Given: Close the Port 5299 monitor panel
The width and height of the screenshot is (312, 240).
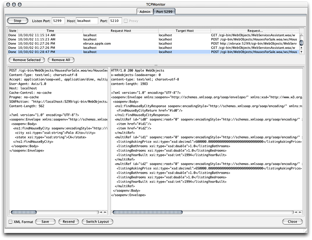Looking at the screenshot, I should click(292, 222).
